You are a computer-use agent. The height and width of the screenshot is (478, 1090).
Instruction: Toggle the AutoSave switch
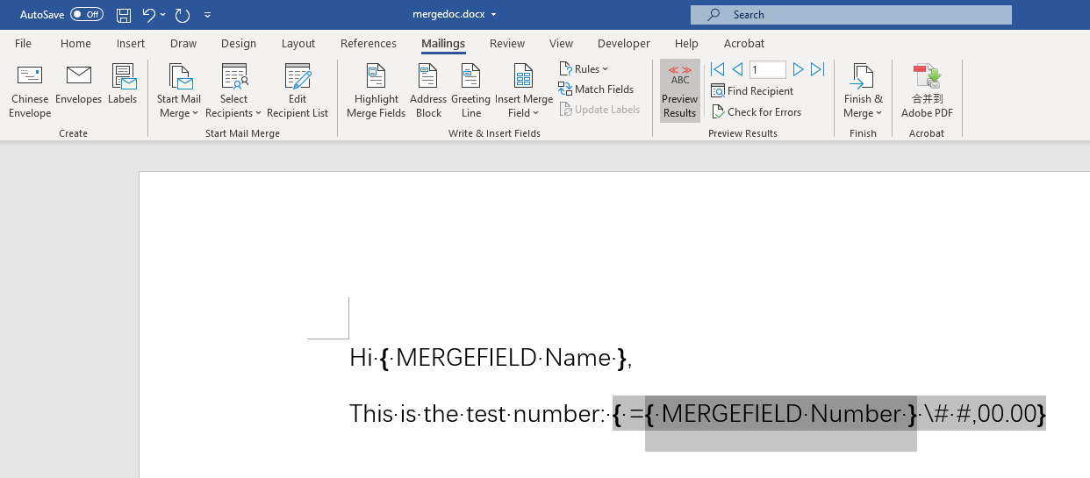tap(87, 14)
